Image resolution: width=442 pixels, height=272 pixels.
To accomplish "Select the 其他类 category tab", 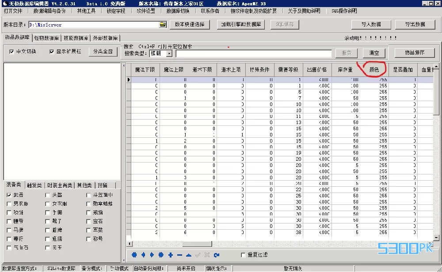I will click(x=84, y=185).
